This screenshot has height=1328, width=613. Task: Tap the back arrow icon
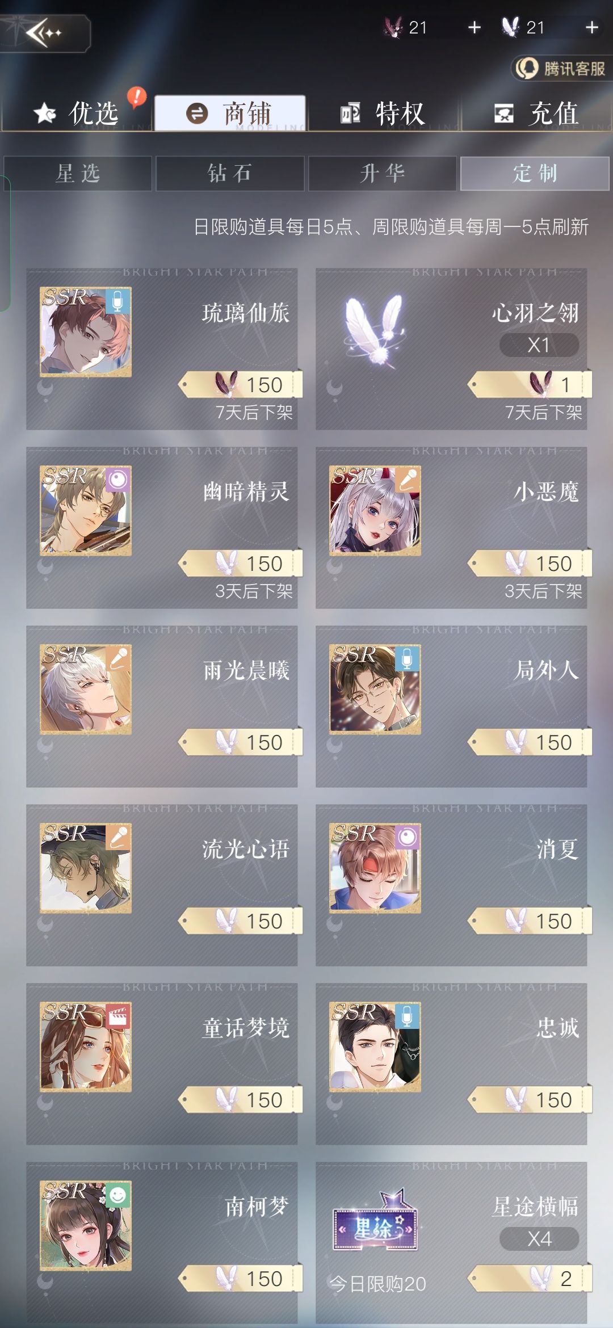[x=44, y=33]
